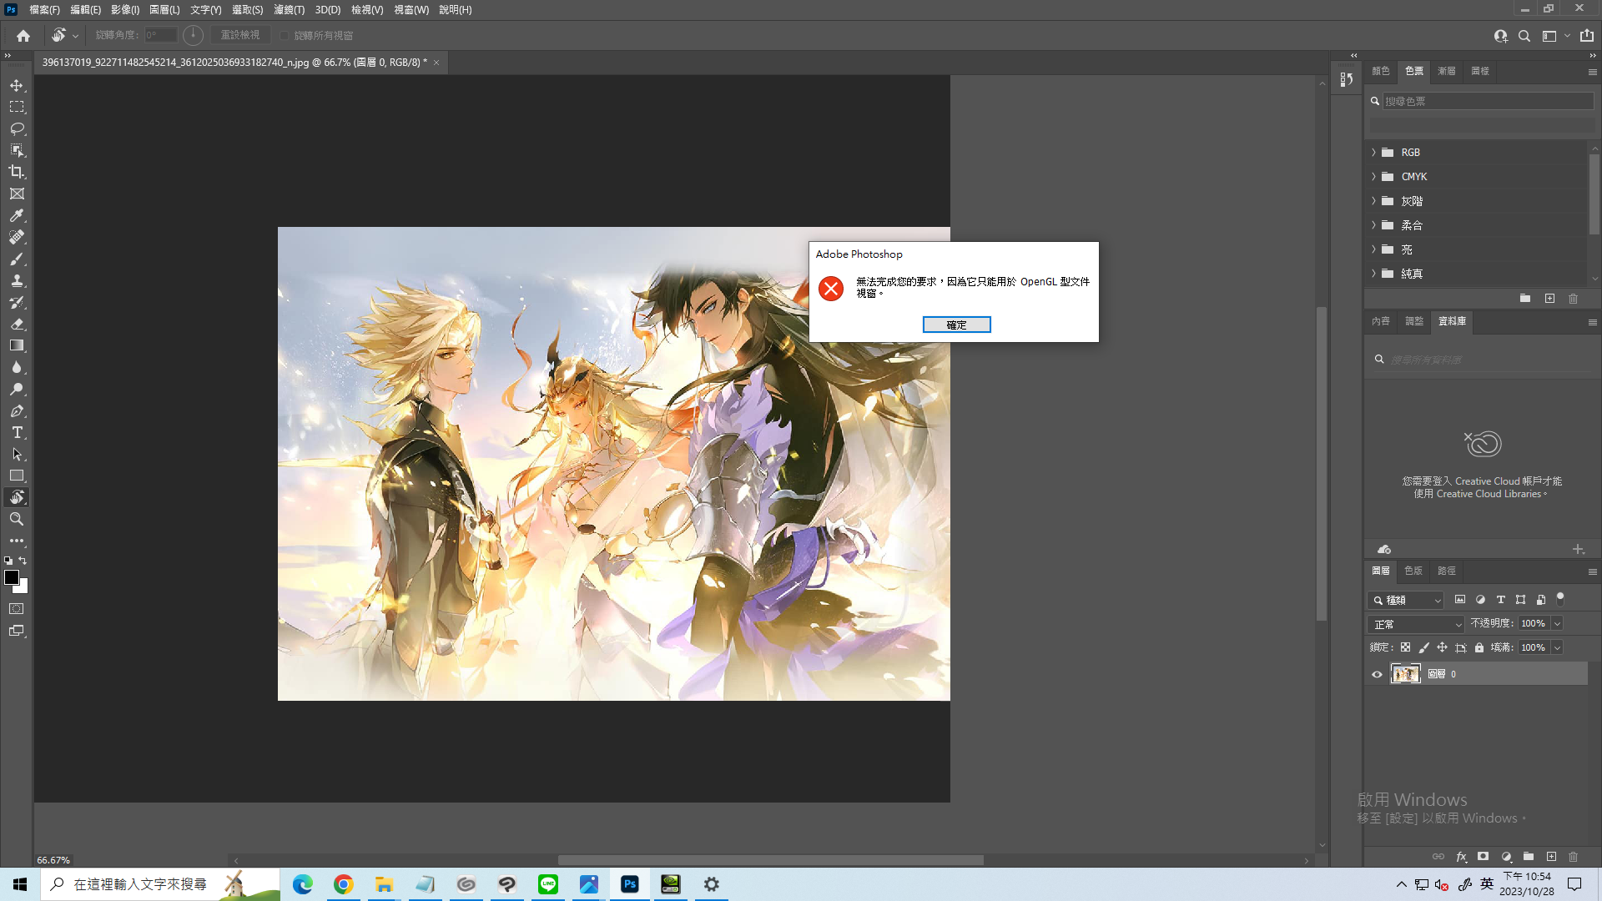Click the layer mask button in Layers panel
Viewport: 1602px width, 901px height.
(x=1483, y=857)
